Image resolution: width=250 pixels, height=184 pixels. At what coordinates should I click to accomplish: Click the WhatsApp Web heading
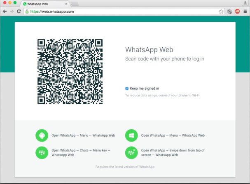[x=149, y=50]
